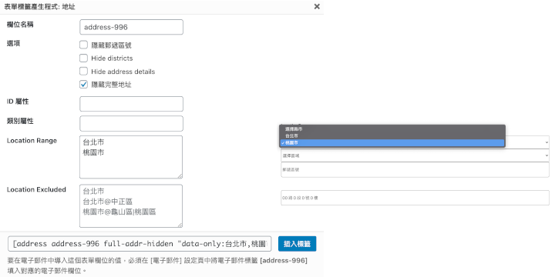Click the 隱藏完整地址 label text
The width and height of the screenshot is (555, 277).
[112, 85]
